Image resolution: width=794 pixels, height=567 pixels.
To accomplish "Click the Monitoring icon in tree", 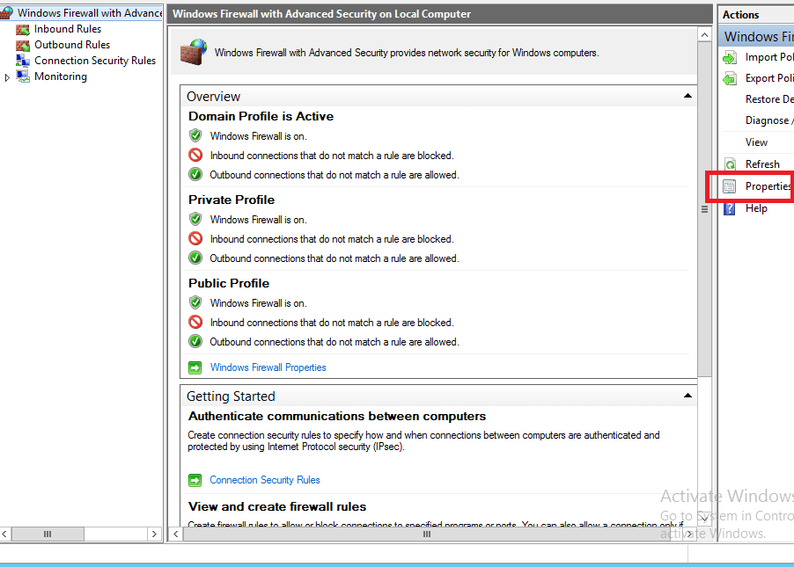I will pos(23,76).
